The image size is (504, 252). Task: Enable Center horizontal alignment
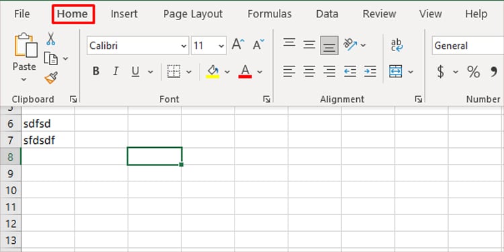pyautogui.click(x=309, y=71)
